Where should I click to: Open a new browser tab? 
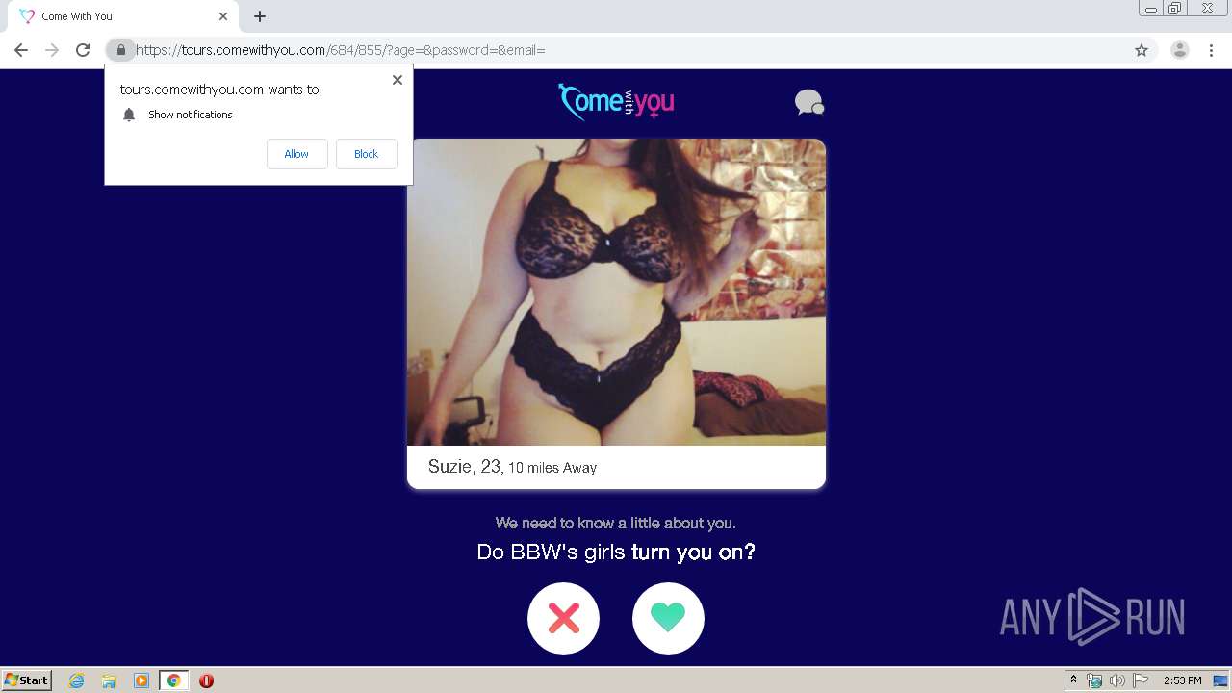(260, 16)
